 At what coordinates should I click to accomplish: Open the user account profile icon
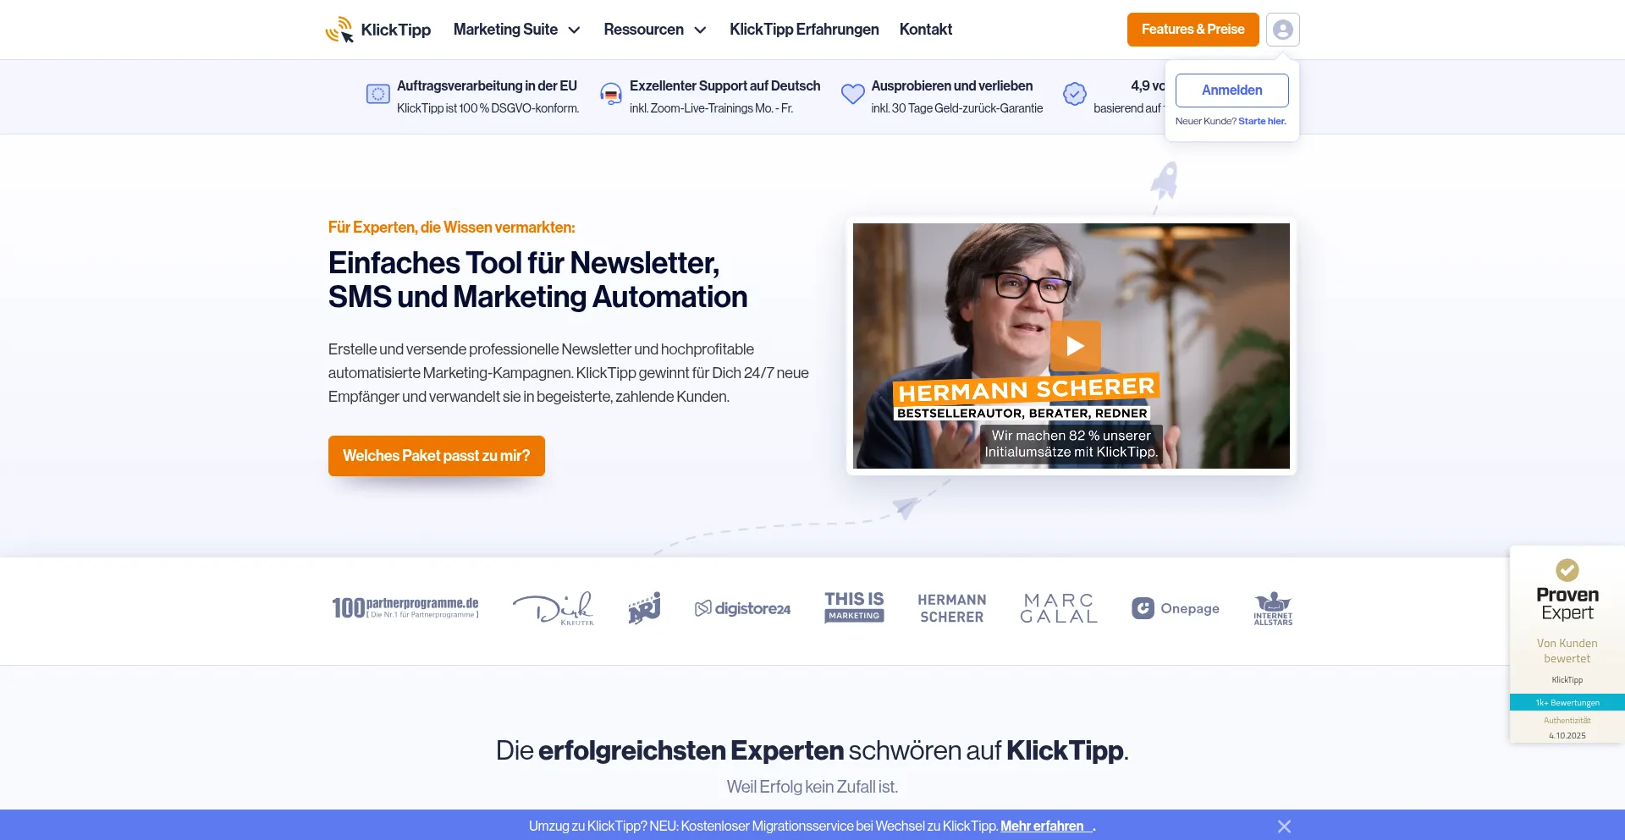click(1283, 30)
